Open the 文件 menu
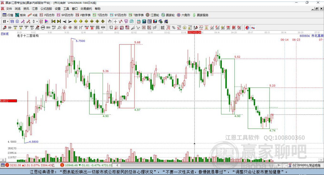The image size is (324, 175). click(9, 9)
